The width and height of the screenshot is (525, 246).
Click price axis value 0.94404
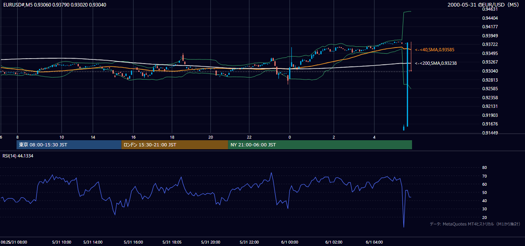[x=490, y=18]
